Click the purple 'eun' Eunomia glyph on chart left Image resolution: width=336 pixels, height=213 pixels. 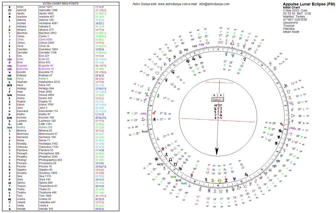pos(143,114)
